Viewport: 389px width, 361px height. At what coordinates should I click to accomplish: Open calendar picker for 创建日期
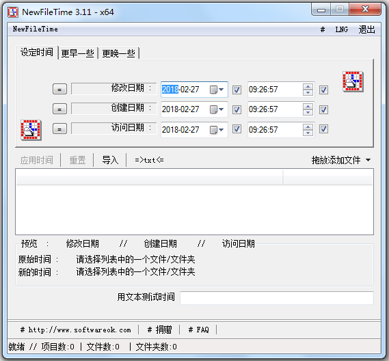(x=217, y=109)
